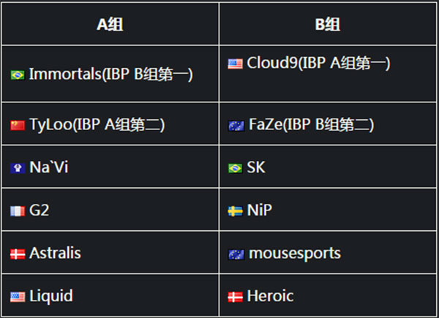Screen dimensions: 439x318
Task: Click the flag icon beside Na`Vi
Action: (x=18, y=168)
